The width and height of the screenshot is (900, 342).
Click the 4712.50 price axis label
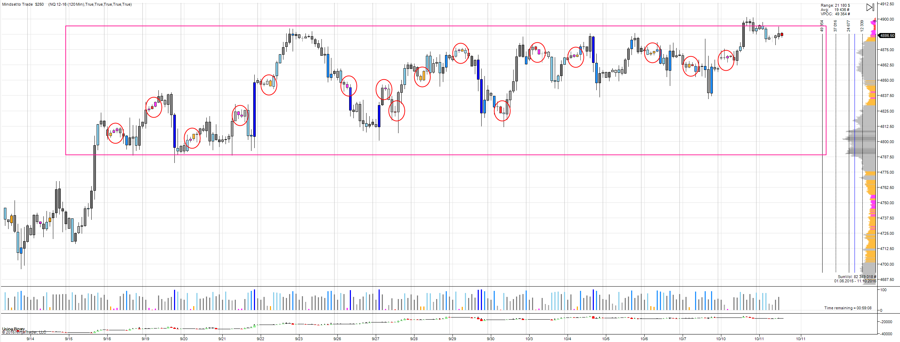[887, 249]
